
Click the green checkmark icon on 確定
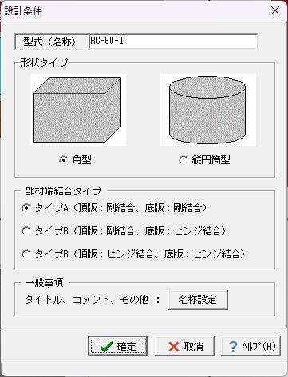[107, 347]
